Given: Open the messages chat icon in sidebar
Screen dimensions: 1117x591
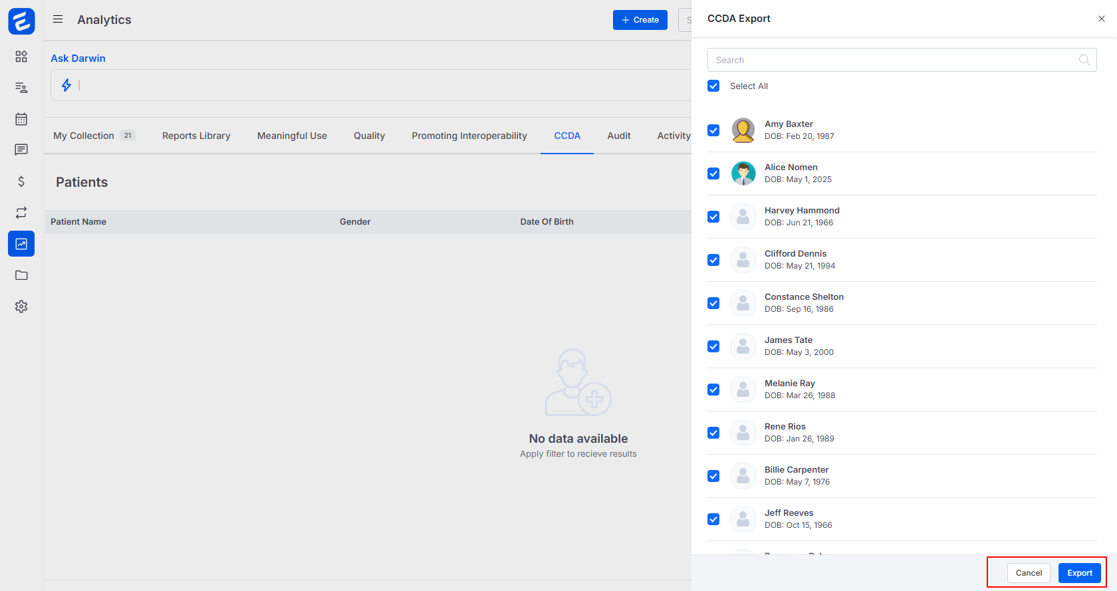Looking at the screenshot, I should click(21, 150).
